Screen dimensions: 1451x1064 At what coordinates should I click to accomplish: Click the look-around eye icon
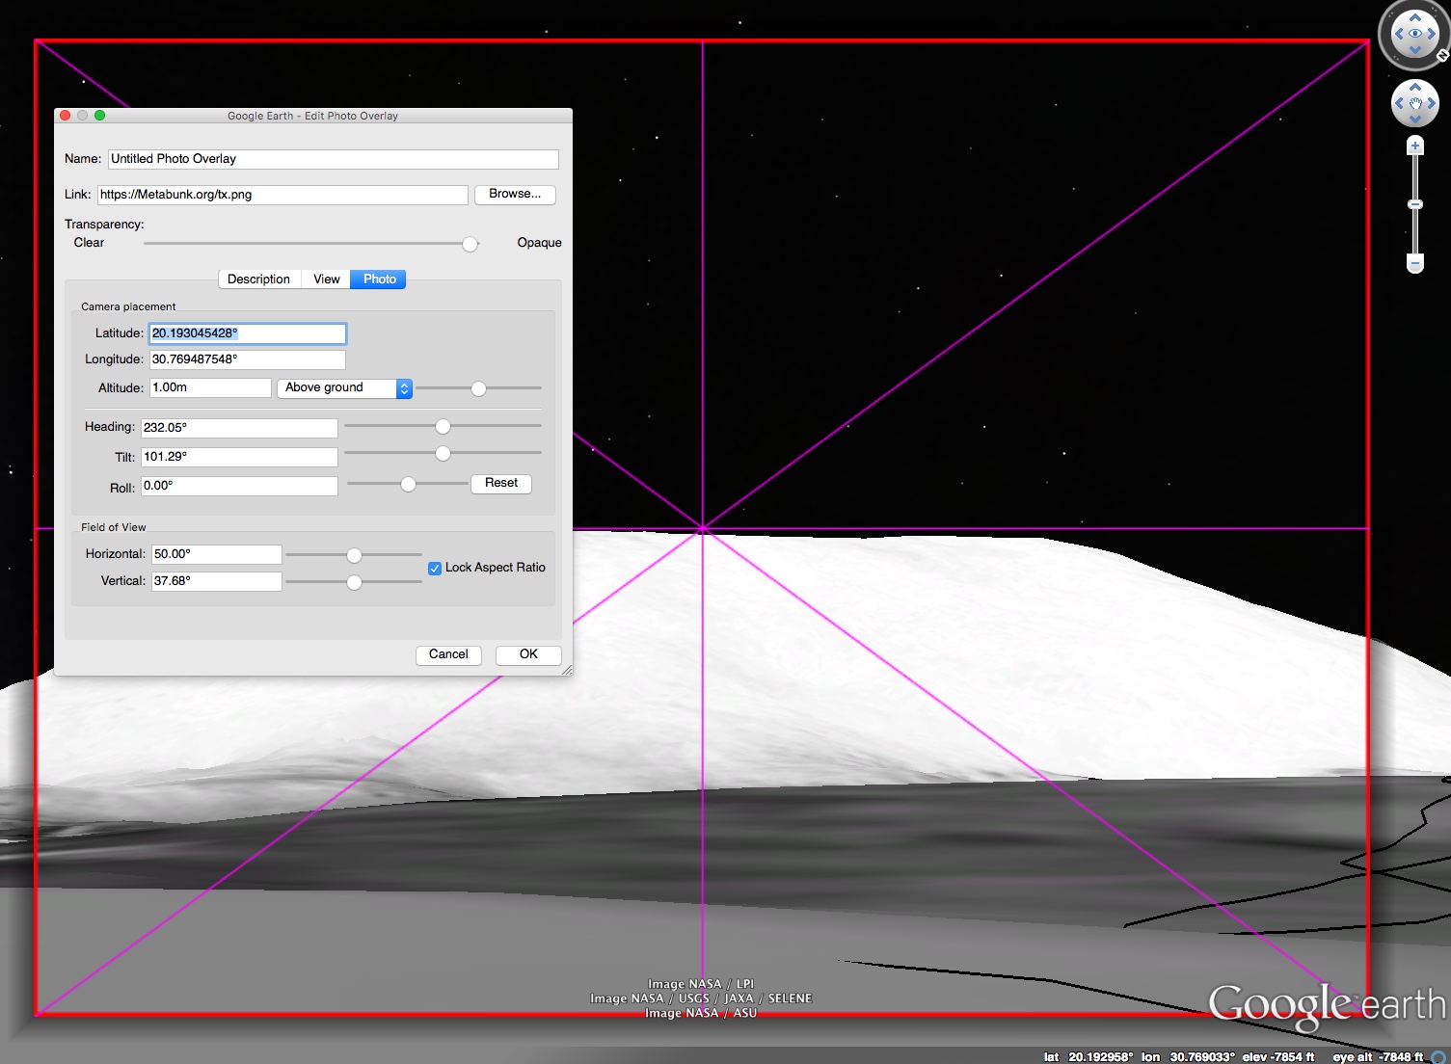pyautogui.click(x=1414, y=34)
